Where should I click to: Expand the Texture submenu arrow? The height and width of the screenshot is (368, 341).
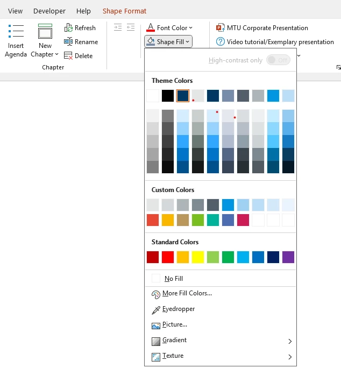click(x=290, y=357)
